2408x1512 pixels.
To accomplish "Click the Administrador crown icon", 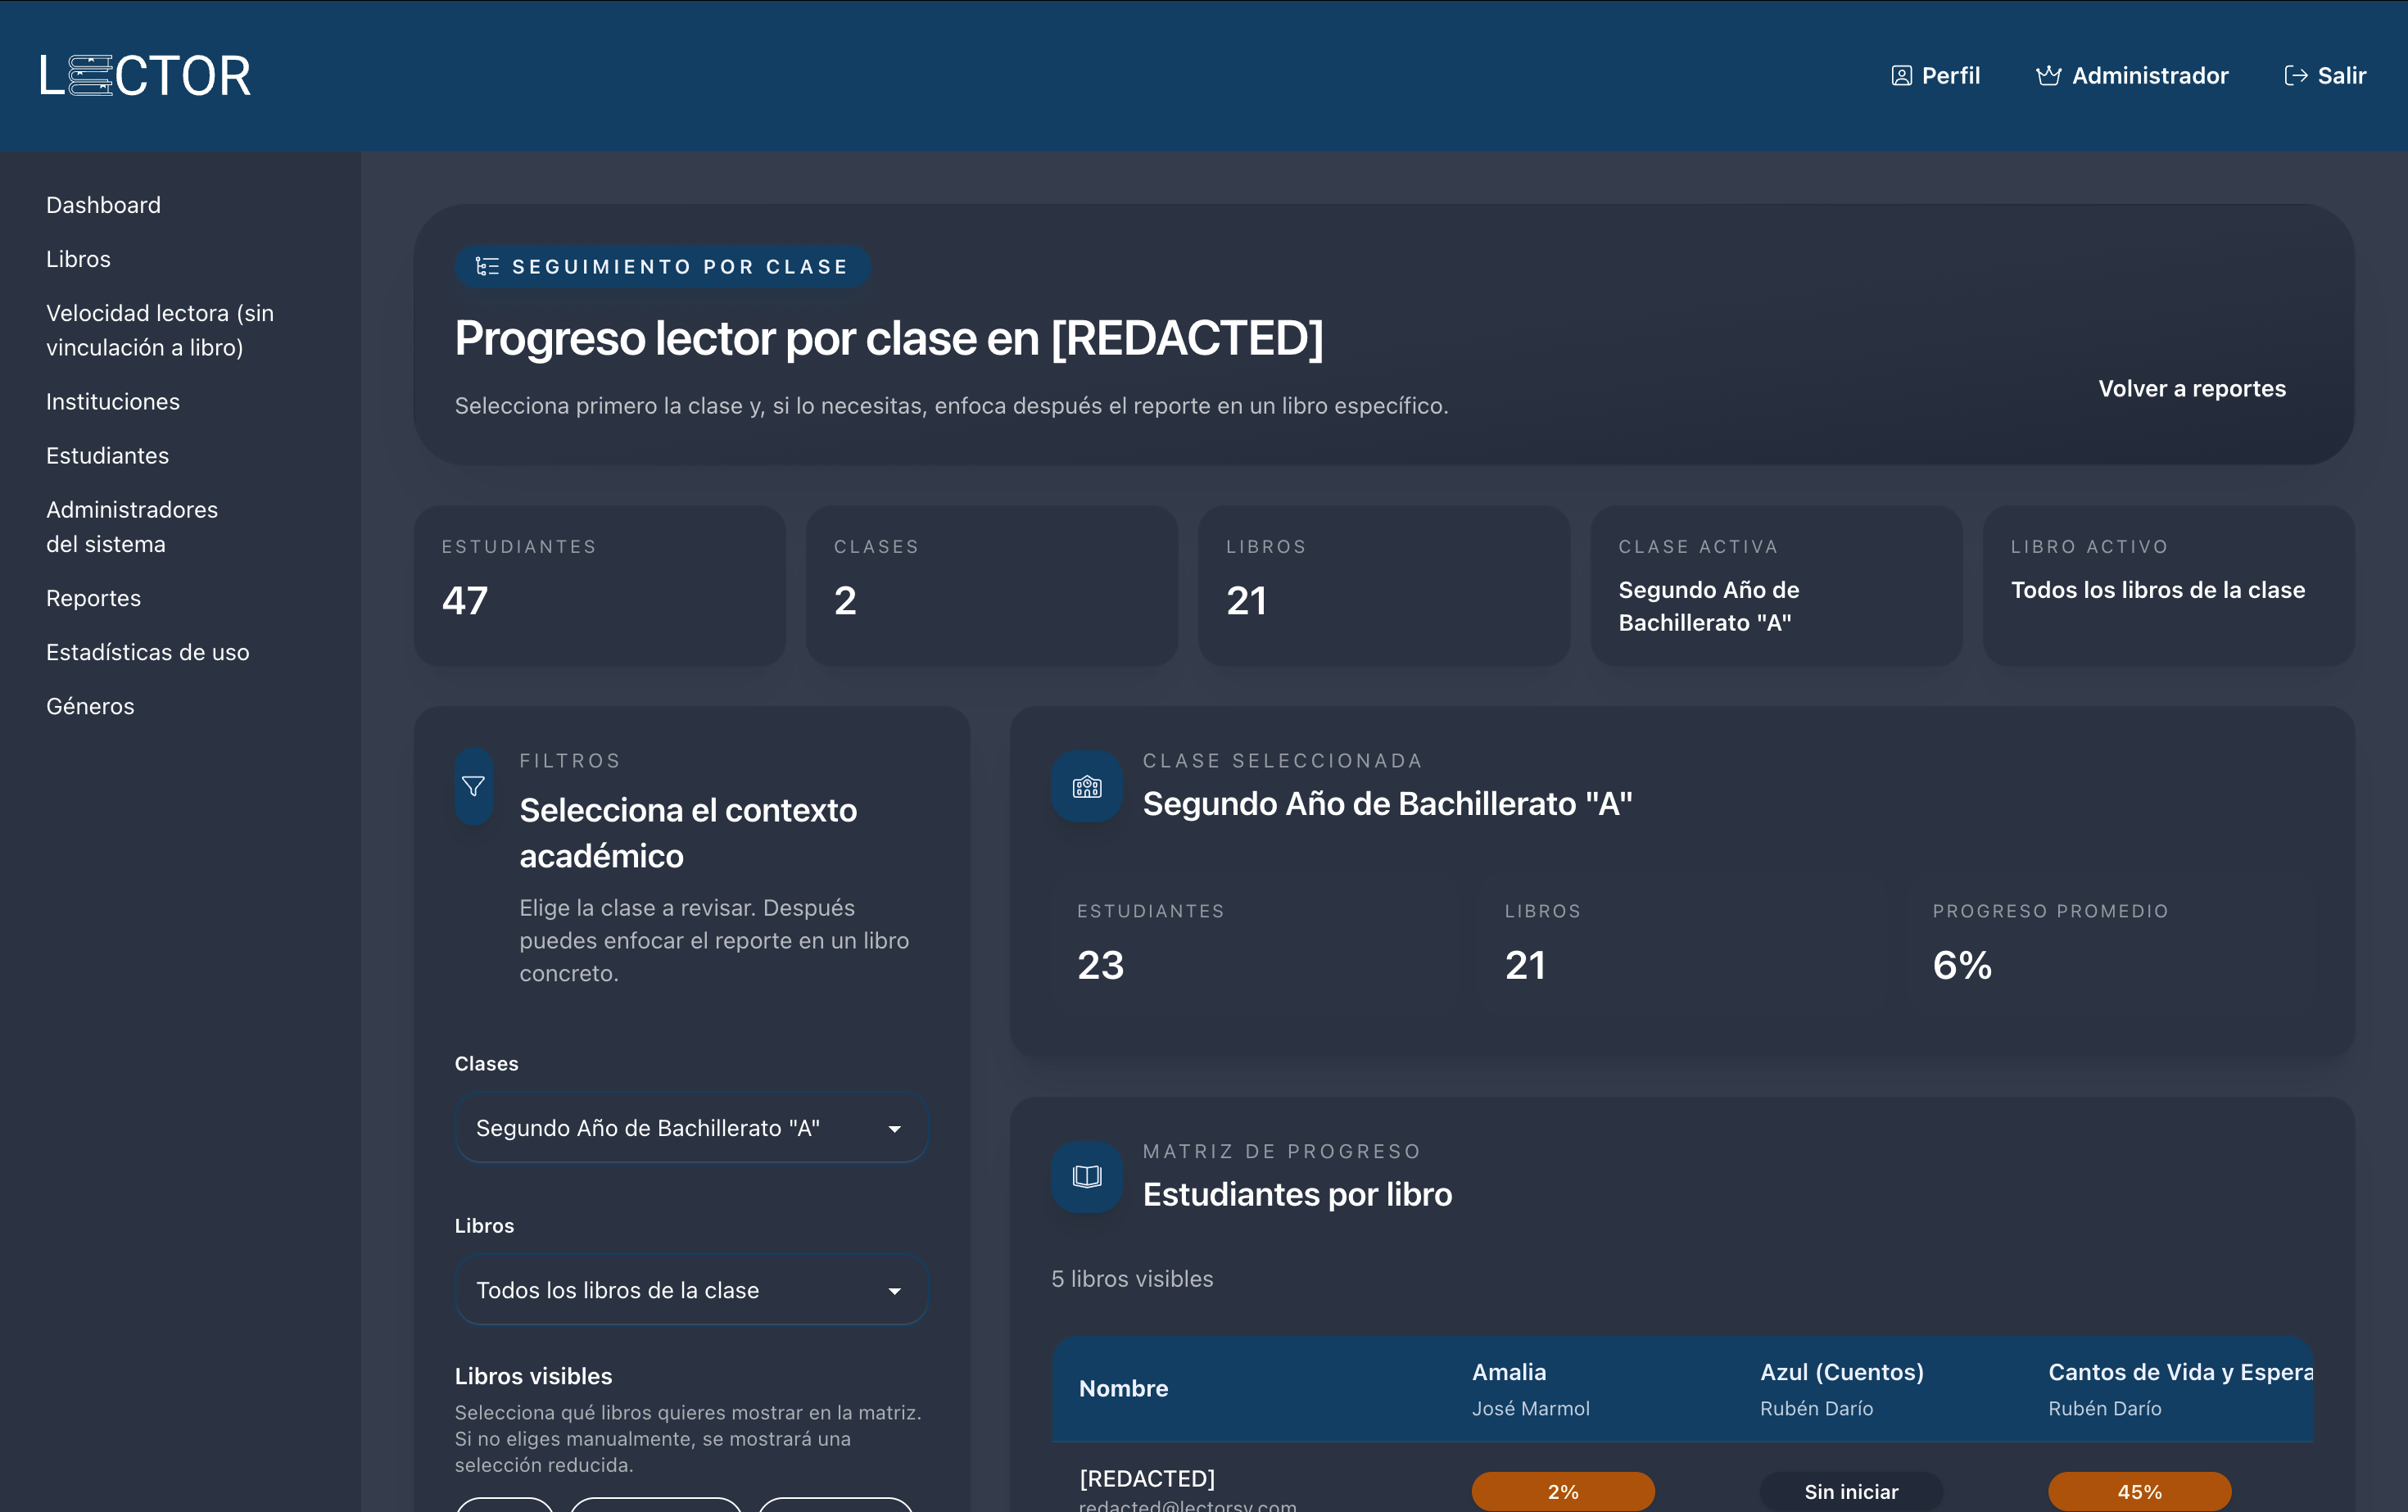I will coord(2048,76).
